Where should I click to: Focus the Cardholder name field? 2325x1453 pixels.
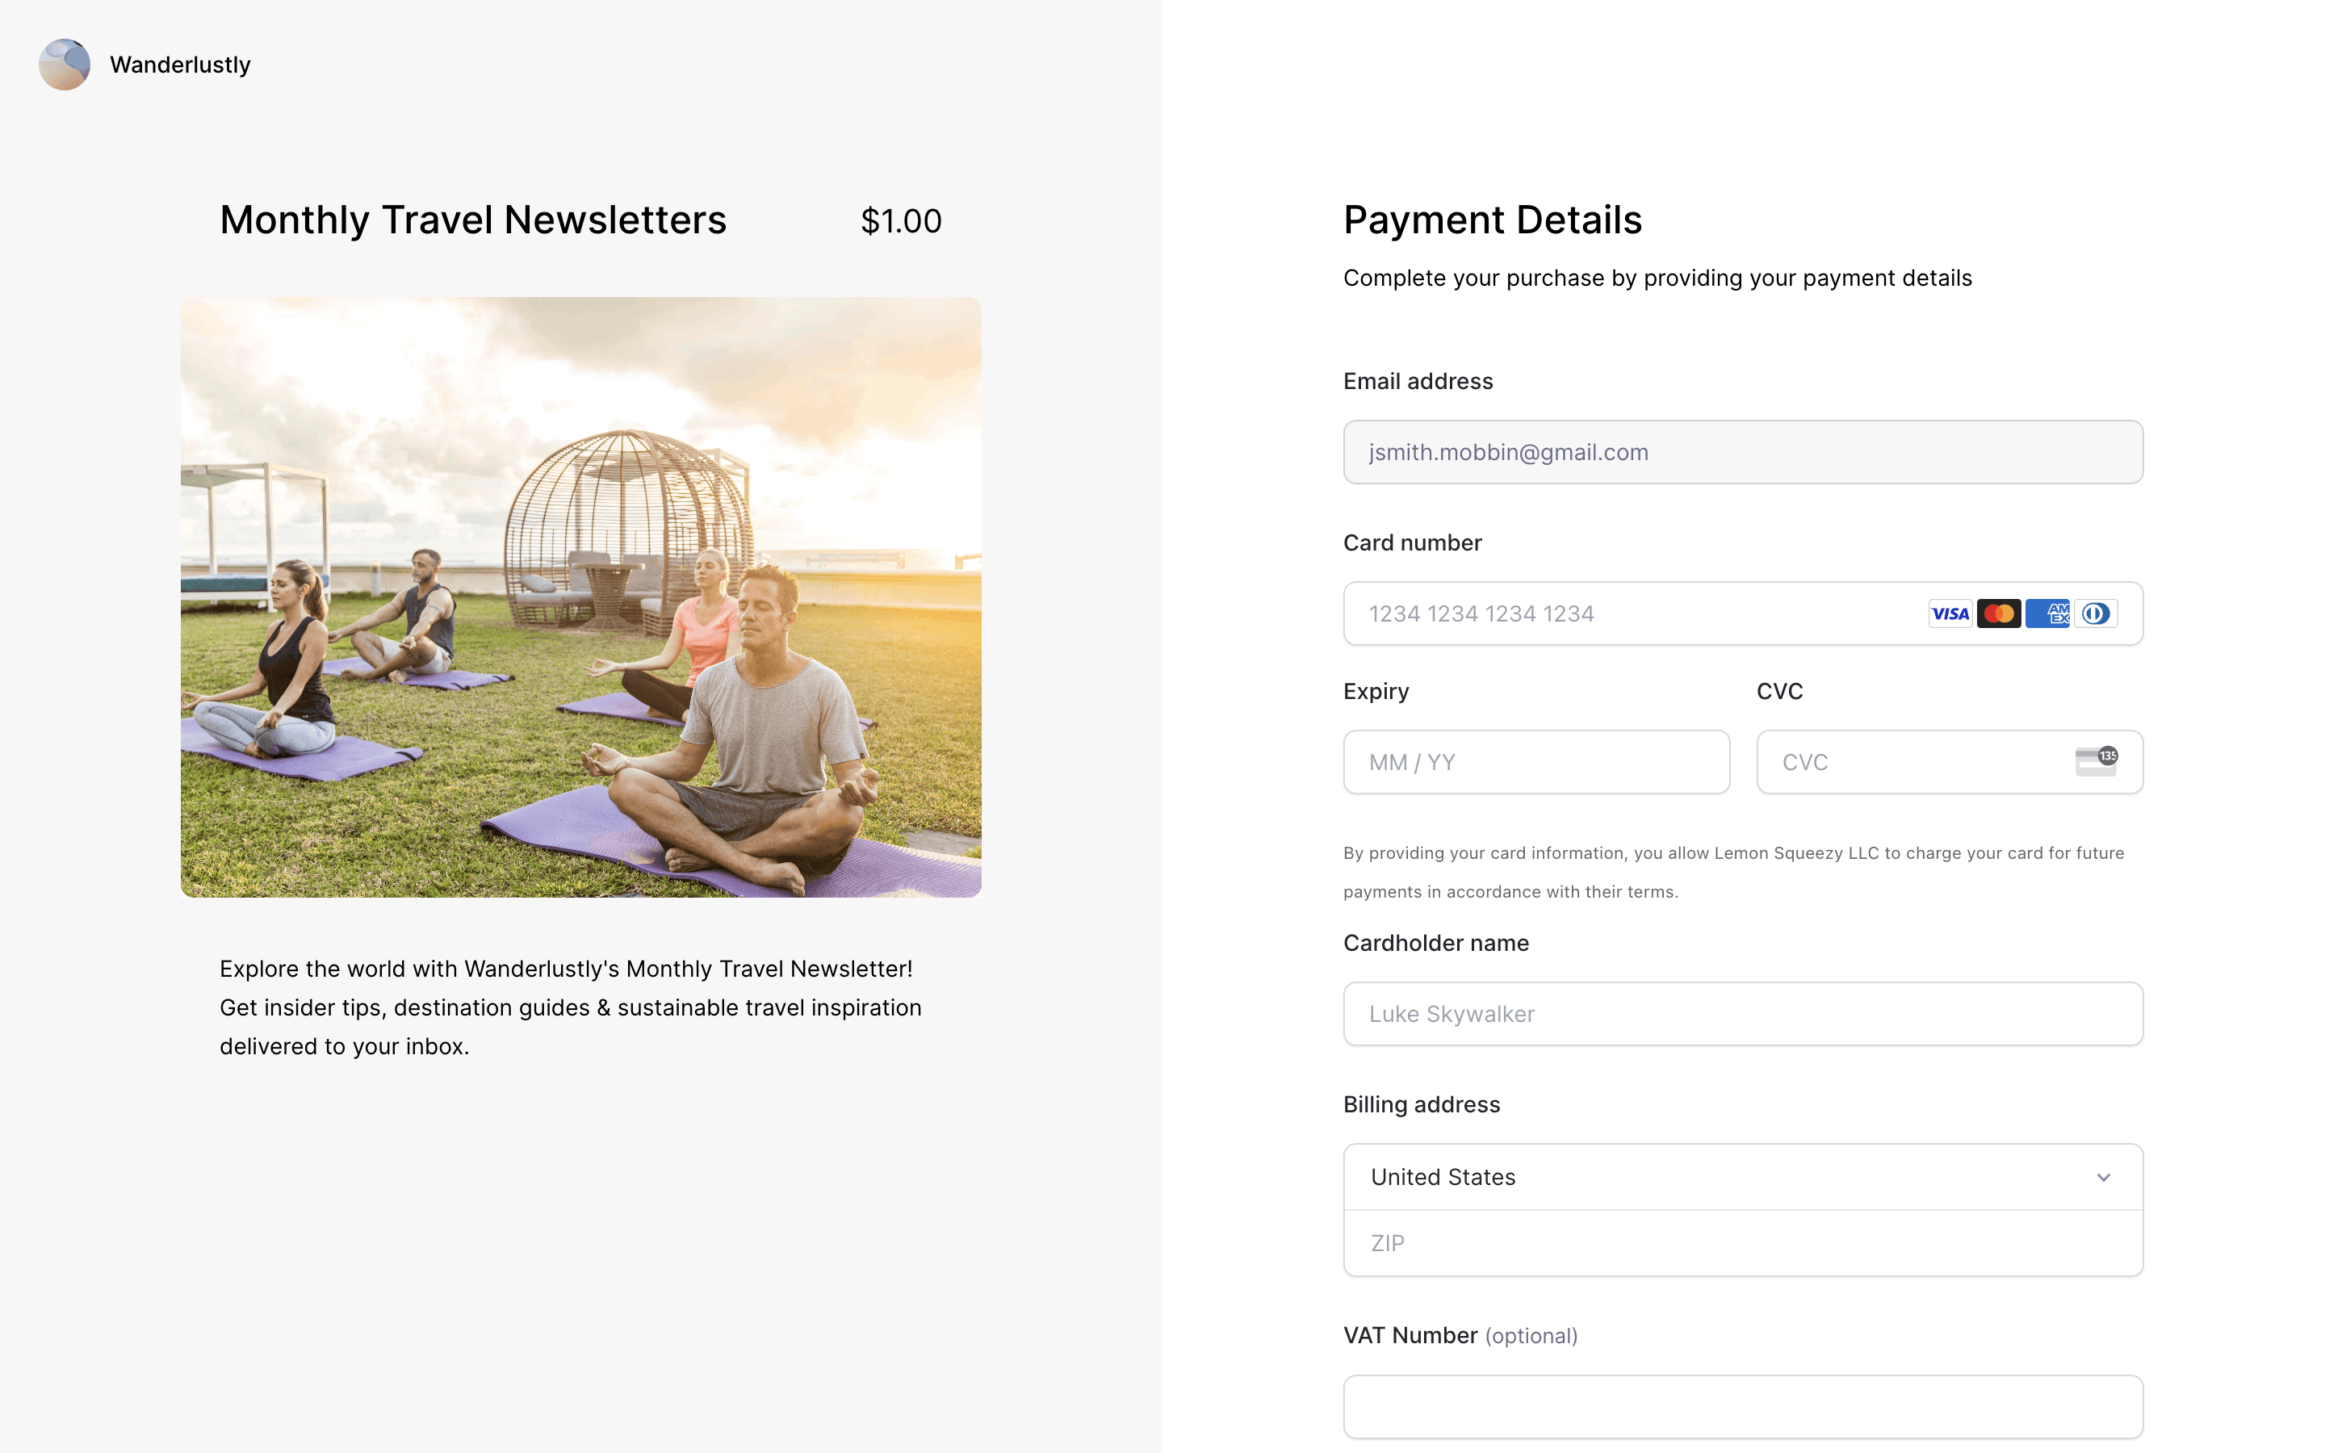click(1742, 1014)
